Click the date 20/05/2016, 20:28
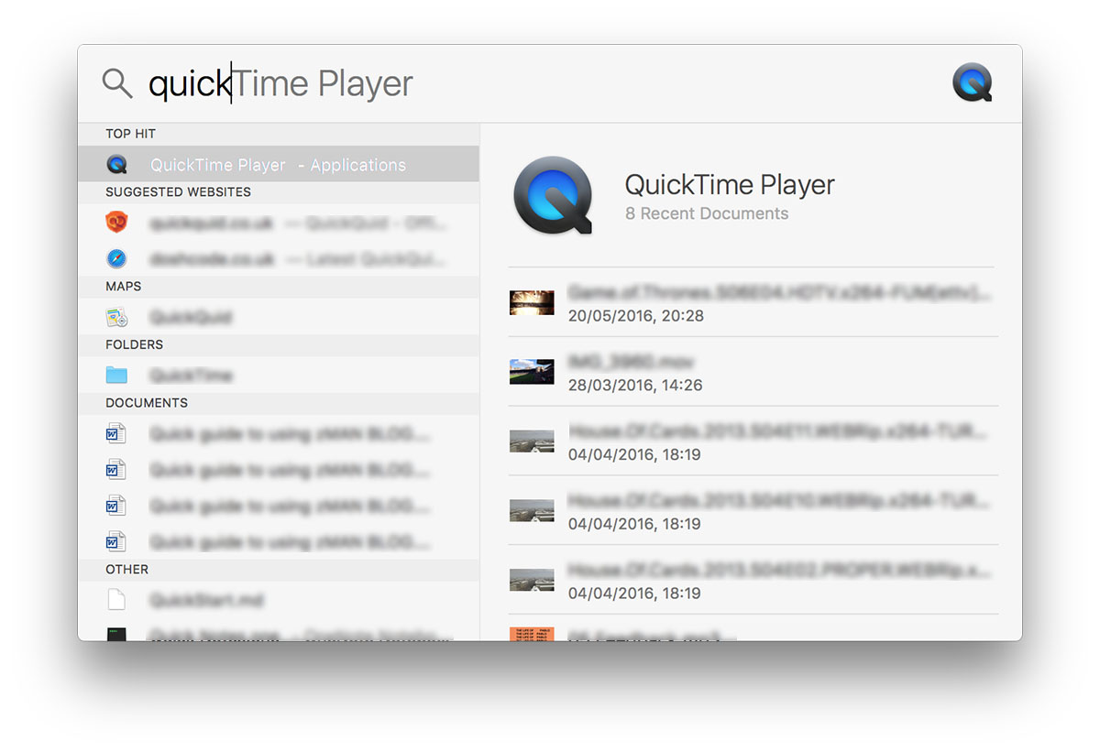Image resolution: width=1100 pixels, height=752 pixels. (x=635, y=316)
